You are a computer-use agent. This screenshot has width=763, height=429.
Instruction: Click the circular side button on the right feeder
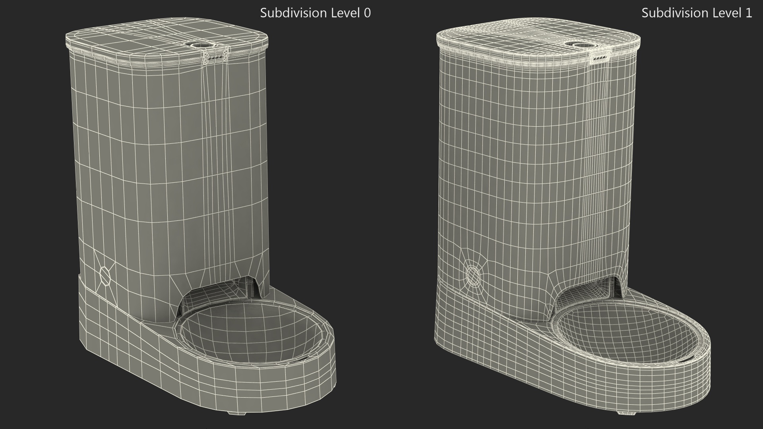473,275
